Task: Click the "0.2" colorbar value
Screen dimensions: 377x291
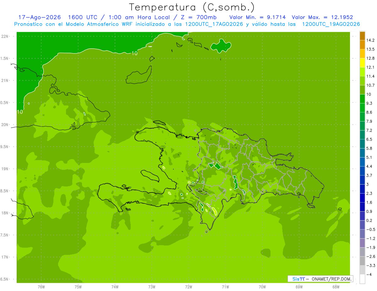Action: 369,220
